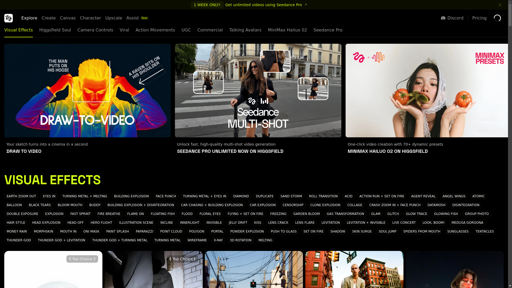Click MINIMAX HAILUO 02 ON HIGGSFIELD title

[388, 151]
